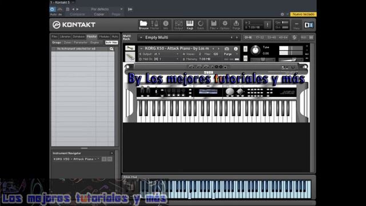The height and width of the screenshot is (206, 366).
Task: Click the minimized View button
Action: click(x=296, y=25)
